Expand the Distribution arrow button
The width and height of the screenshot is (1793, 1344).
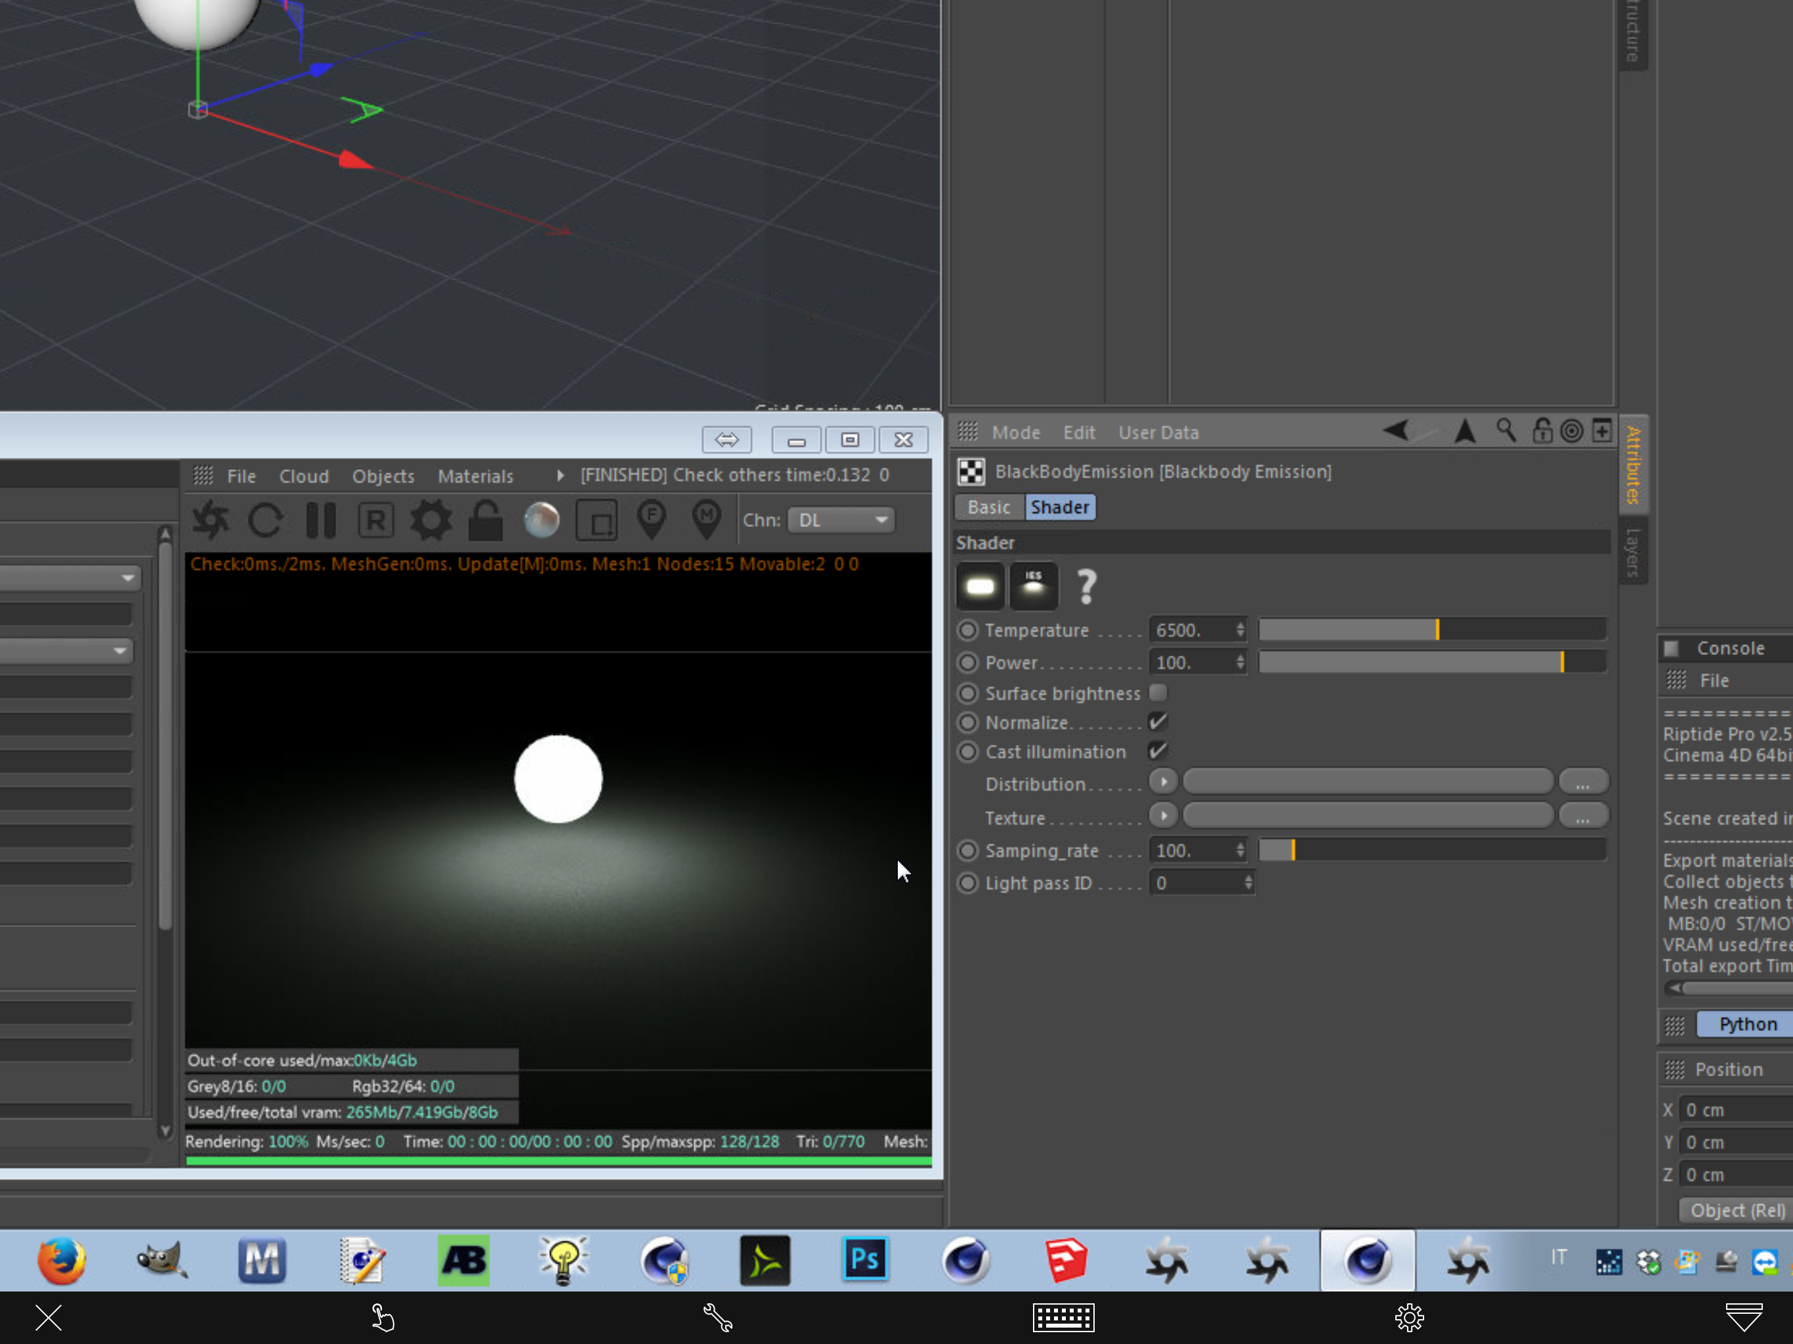click(1163, 782)
